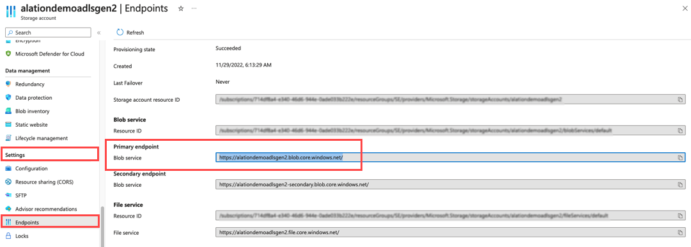Click the Resource sharing CORS icon

click(8, 182)
